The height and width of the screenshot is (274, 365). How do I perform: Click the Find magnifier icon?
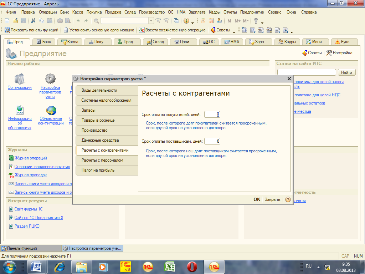point(96,21)
